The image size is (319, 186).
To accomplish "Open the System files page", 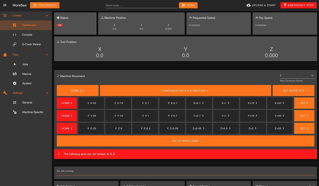I will coord(26,83).
